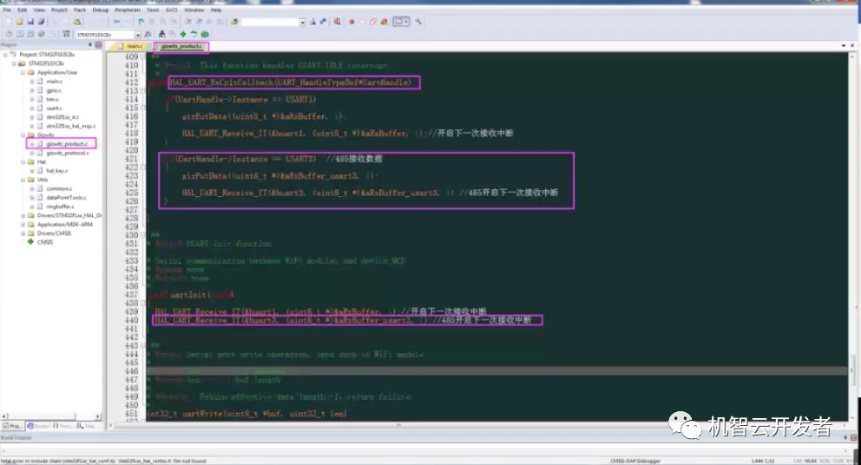Switch to the main.c editor tab

(x=135, y=45)
